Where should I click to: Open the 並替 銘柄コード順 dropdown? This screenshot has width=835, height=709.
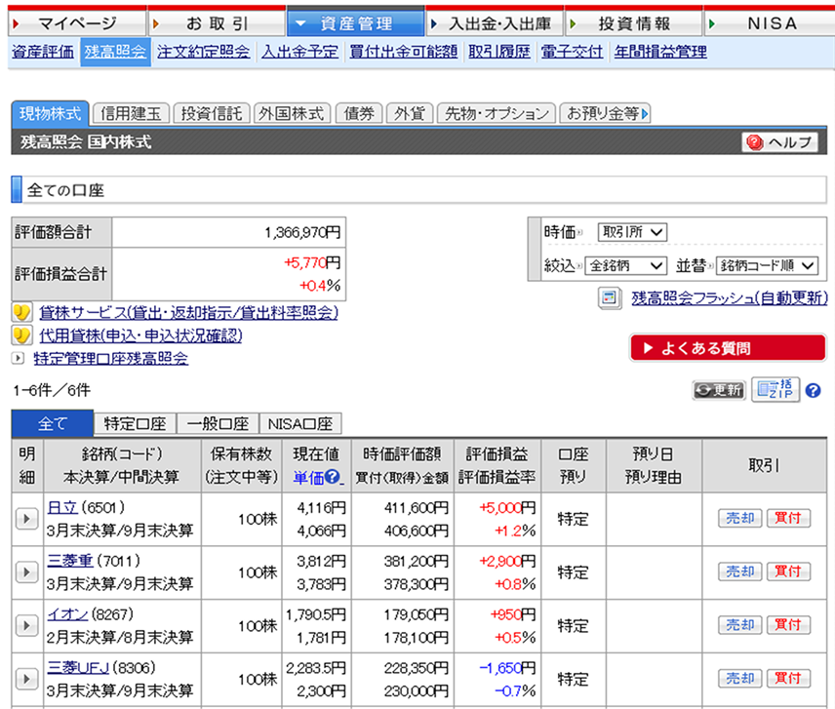pyautogui.click(x=768, y=265)
